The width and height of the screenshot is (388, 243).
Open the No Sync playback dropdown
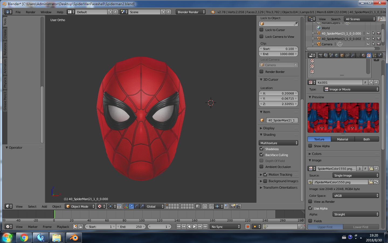click(x=225, y=227)
